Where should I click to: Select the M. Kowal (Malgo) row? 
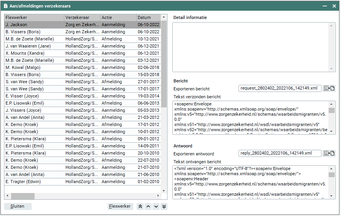click(34, 68)
